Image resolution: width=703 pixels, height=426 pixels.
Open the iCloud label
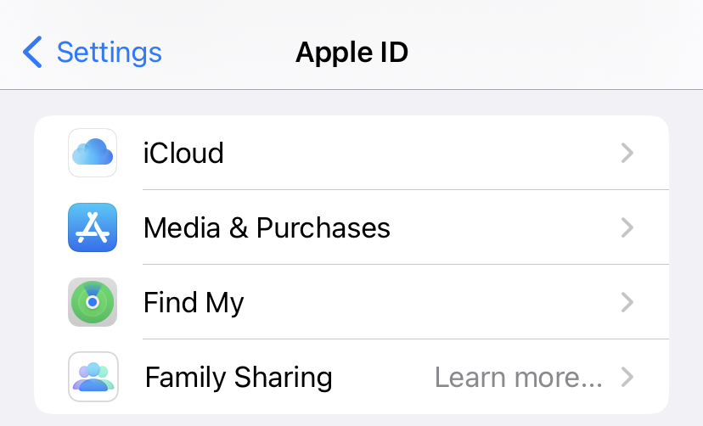(183, 154)
